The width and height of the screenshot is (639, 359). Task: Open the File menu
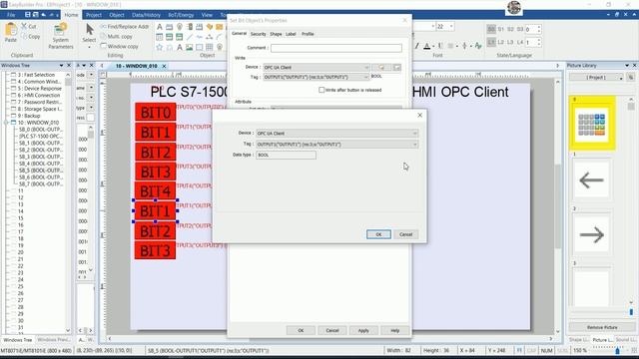(11, 15)
